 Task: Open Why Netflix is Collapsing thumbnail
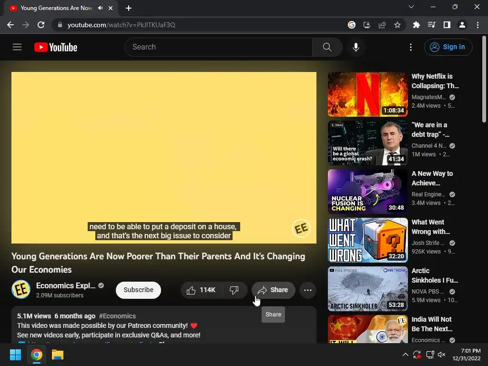coord(367,94)
